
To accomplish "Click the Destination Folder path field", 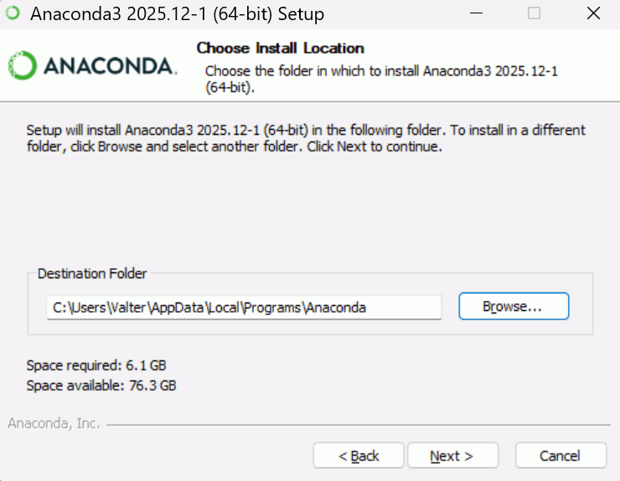I will [243, 308].
